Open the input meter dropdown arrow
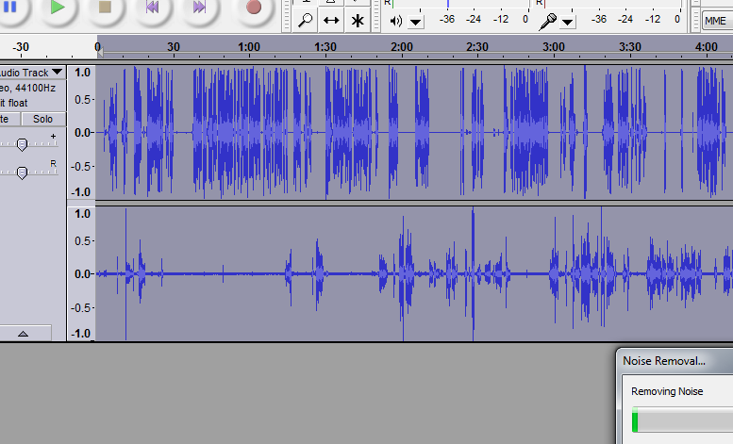Viewport: 733px width, 444px height. pos(567,22)
